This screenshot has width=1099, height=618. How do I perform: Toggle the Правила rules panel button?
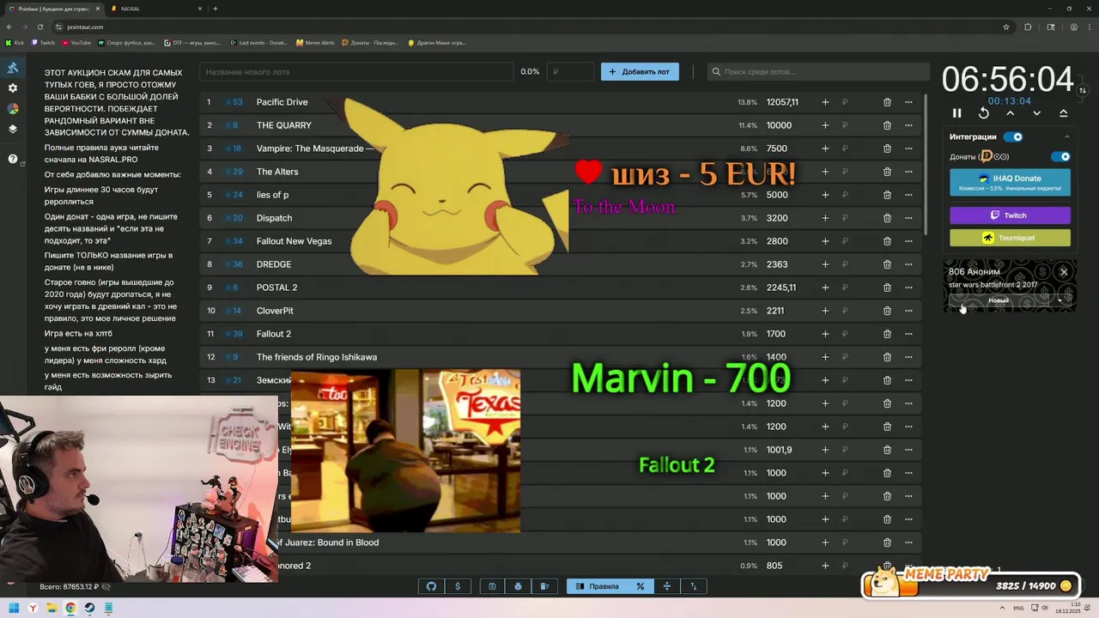pyautogui.click(x=597, y=586)
